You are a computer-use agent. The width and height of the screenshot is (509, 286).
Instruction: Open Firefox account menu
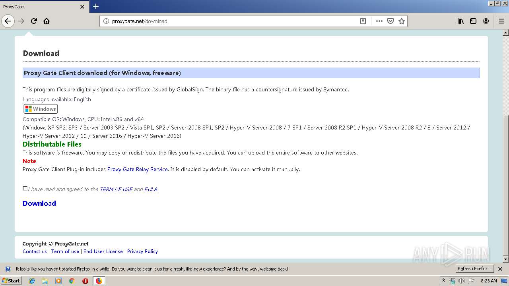486,21
